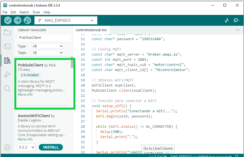Minimize the Arduino IDE window
Screen dimensions: 244x157
213,5
